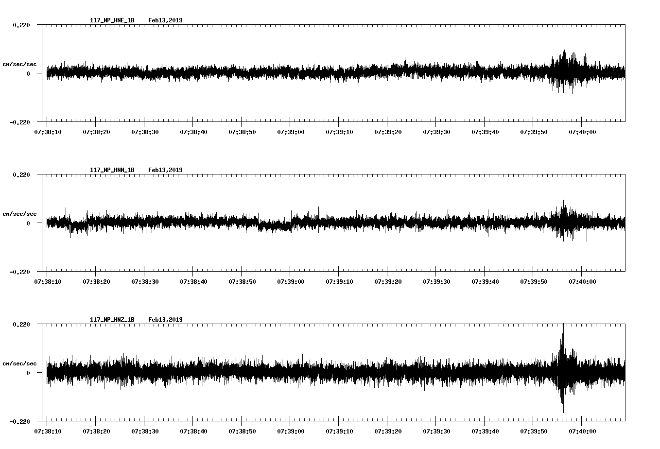Select the 07:38:50 time label under HNZ plot
The width and height of the screenshot is (660, 449).
pyautogui.click(x=242, y=431)
